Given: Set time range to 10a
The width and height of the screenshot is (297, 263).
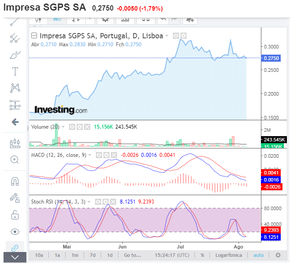Looking at the screenshot, I should 39,255.
